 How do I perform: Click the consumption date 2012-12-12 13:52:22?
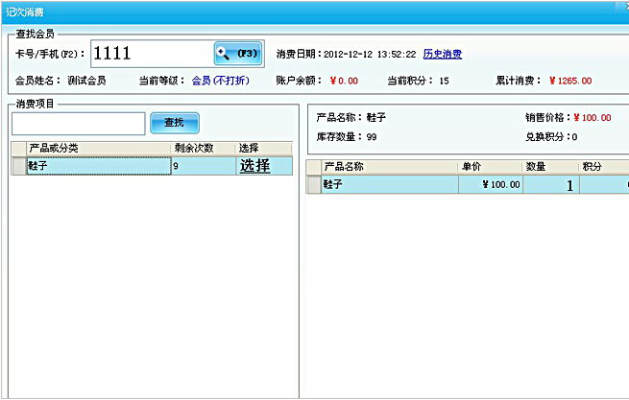pos(370,54)
